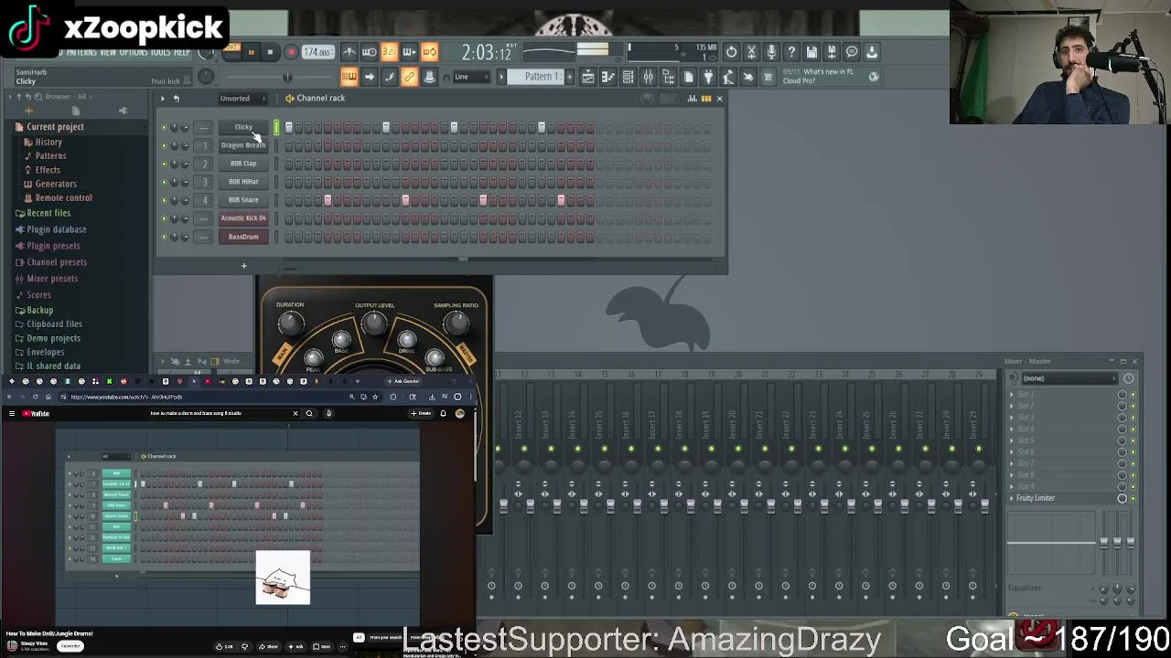Image resolution: width=1171 pixels, height=658 pixels.
Task: Mute the 808 Clap channel LED
Action: [164, 164]
